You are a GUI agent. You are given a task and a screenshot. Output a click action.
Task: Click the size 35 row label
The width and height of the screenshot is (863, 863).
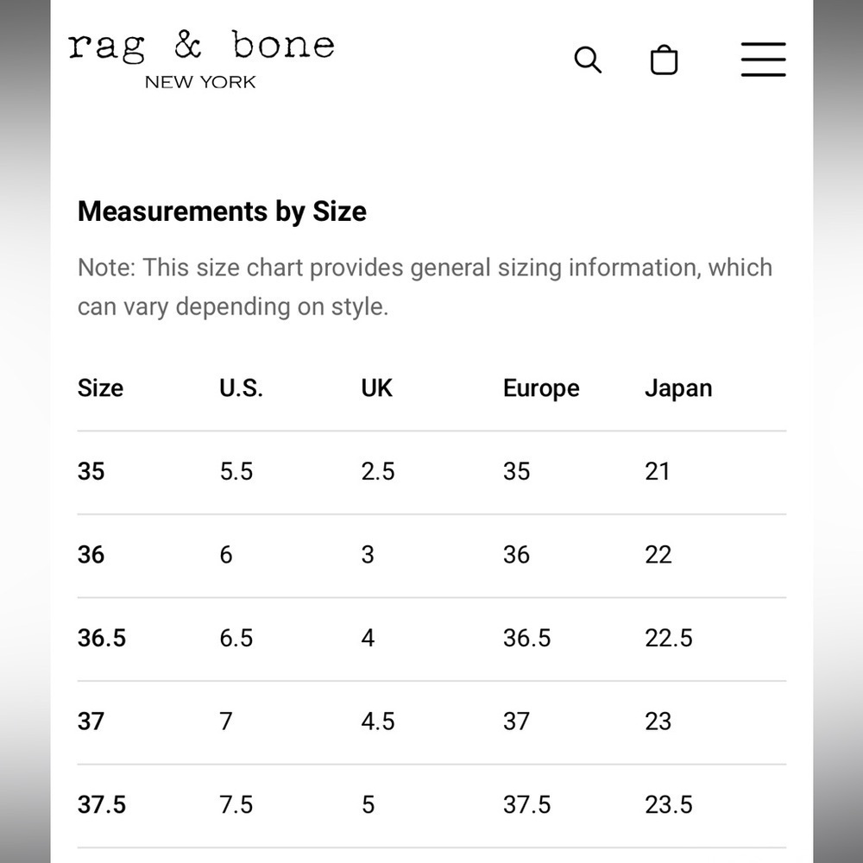pos(91,471)
